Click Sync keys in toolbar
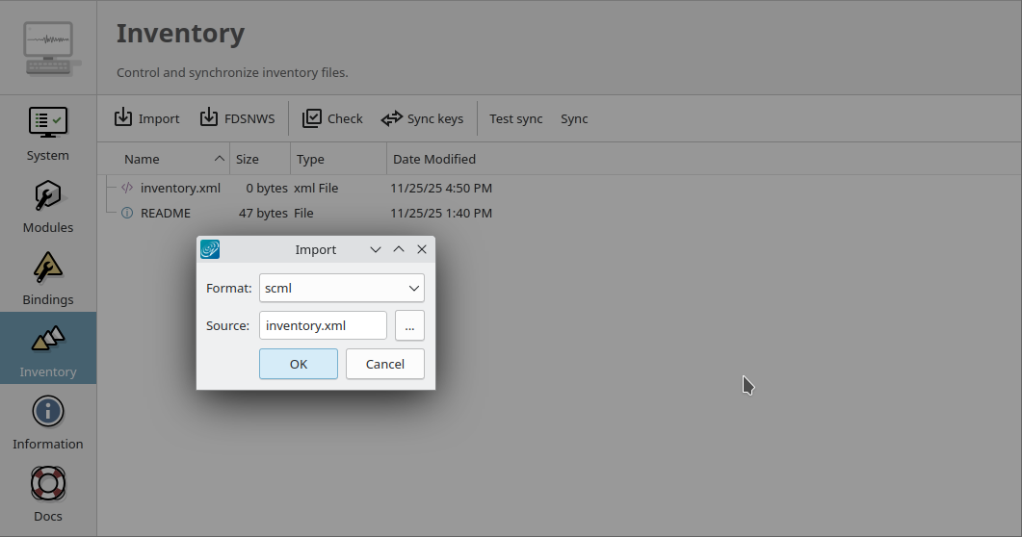This screenshot has height=537, width=1022. (x=422, y=118)
